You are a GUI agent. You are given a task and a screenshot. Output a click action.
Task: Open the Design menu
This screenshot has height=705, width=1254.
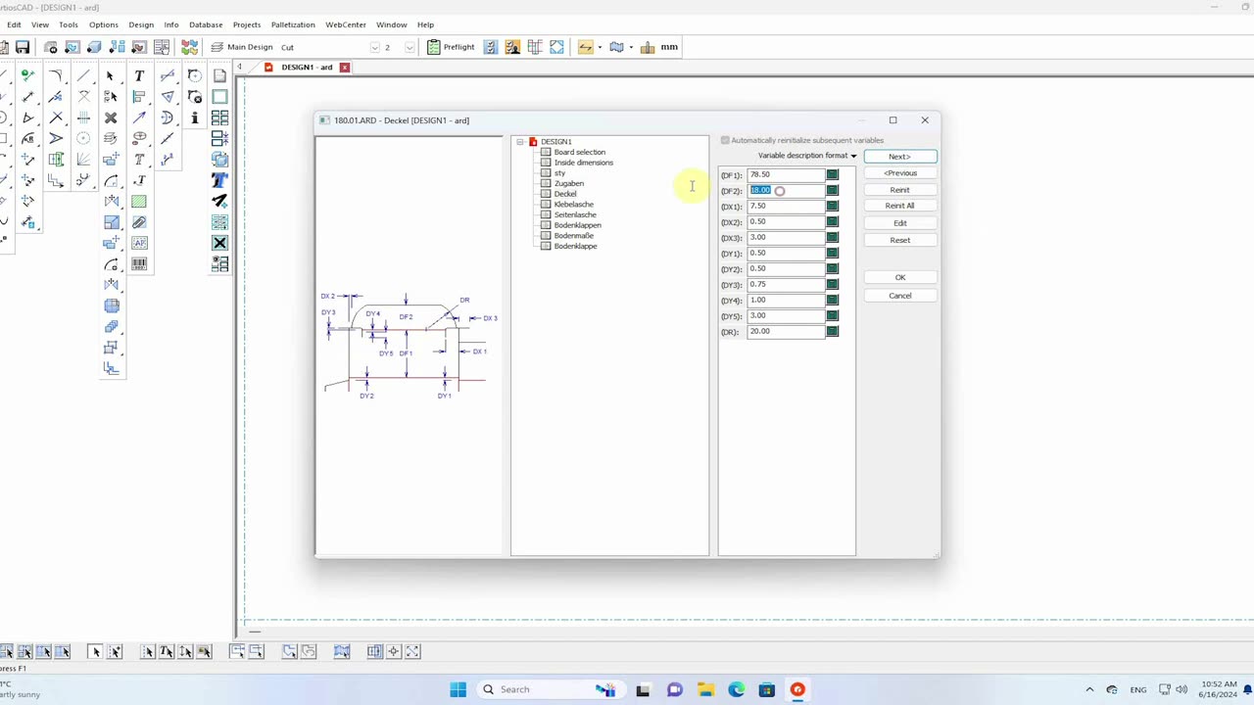tap(141, 24)
